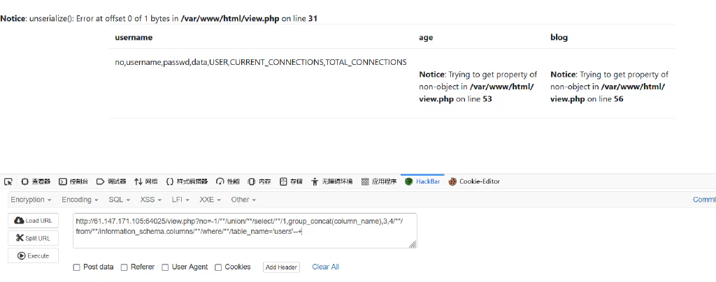Open the Network (网络) panel
This screenshot has width=716, height=282.
(x=145, y=181)
